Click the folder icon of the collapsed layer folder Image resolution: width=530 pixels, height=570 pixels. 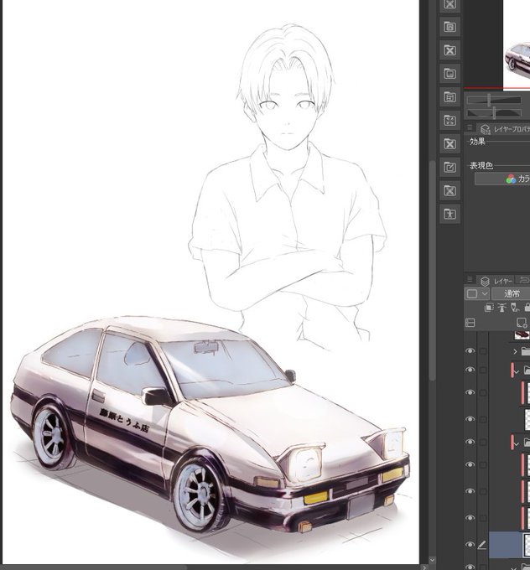(526, 351)
